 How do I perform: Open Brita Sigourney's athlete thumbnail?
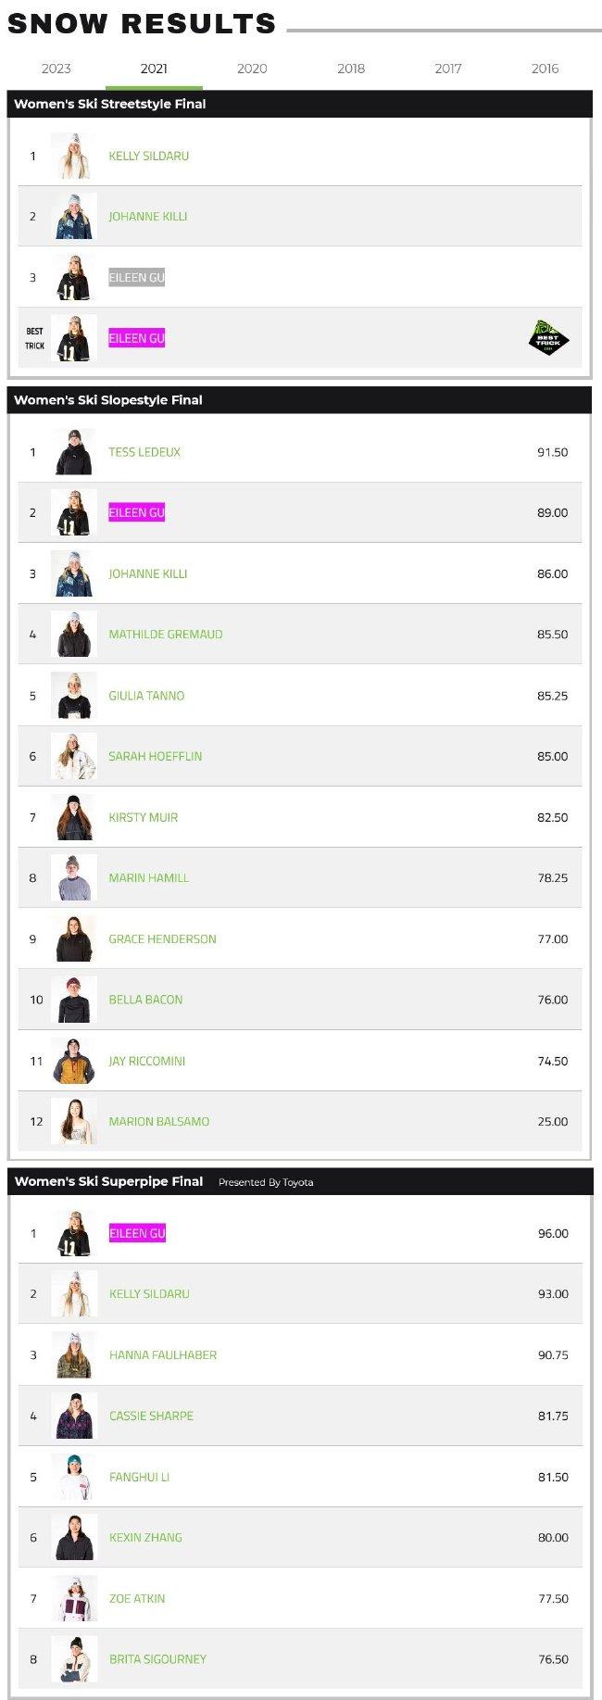(74, 1659)
